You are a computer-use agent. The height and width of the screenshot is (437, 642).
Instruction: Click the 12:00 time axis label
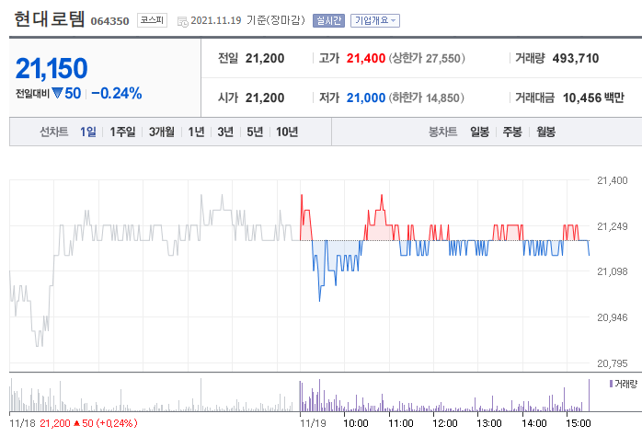pyautogui.click(x=444, y=423)
